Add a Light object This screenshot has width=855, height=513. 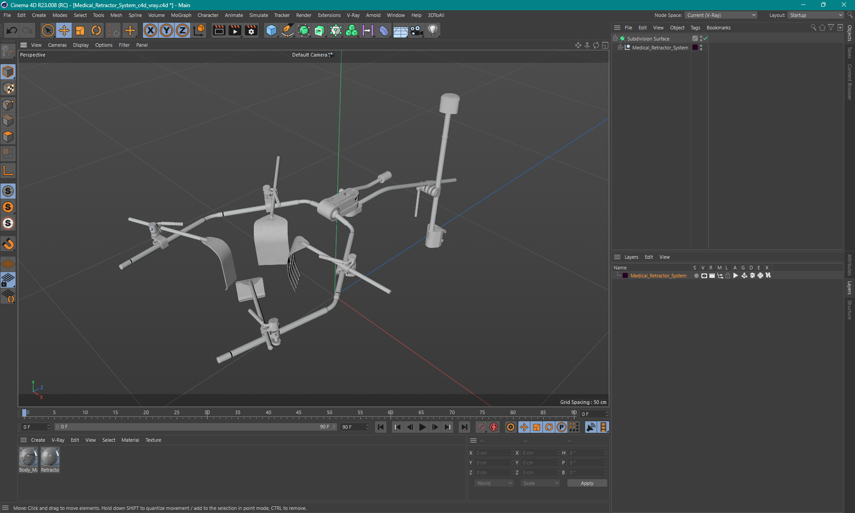point(433,30)
